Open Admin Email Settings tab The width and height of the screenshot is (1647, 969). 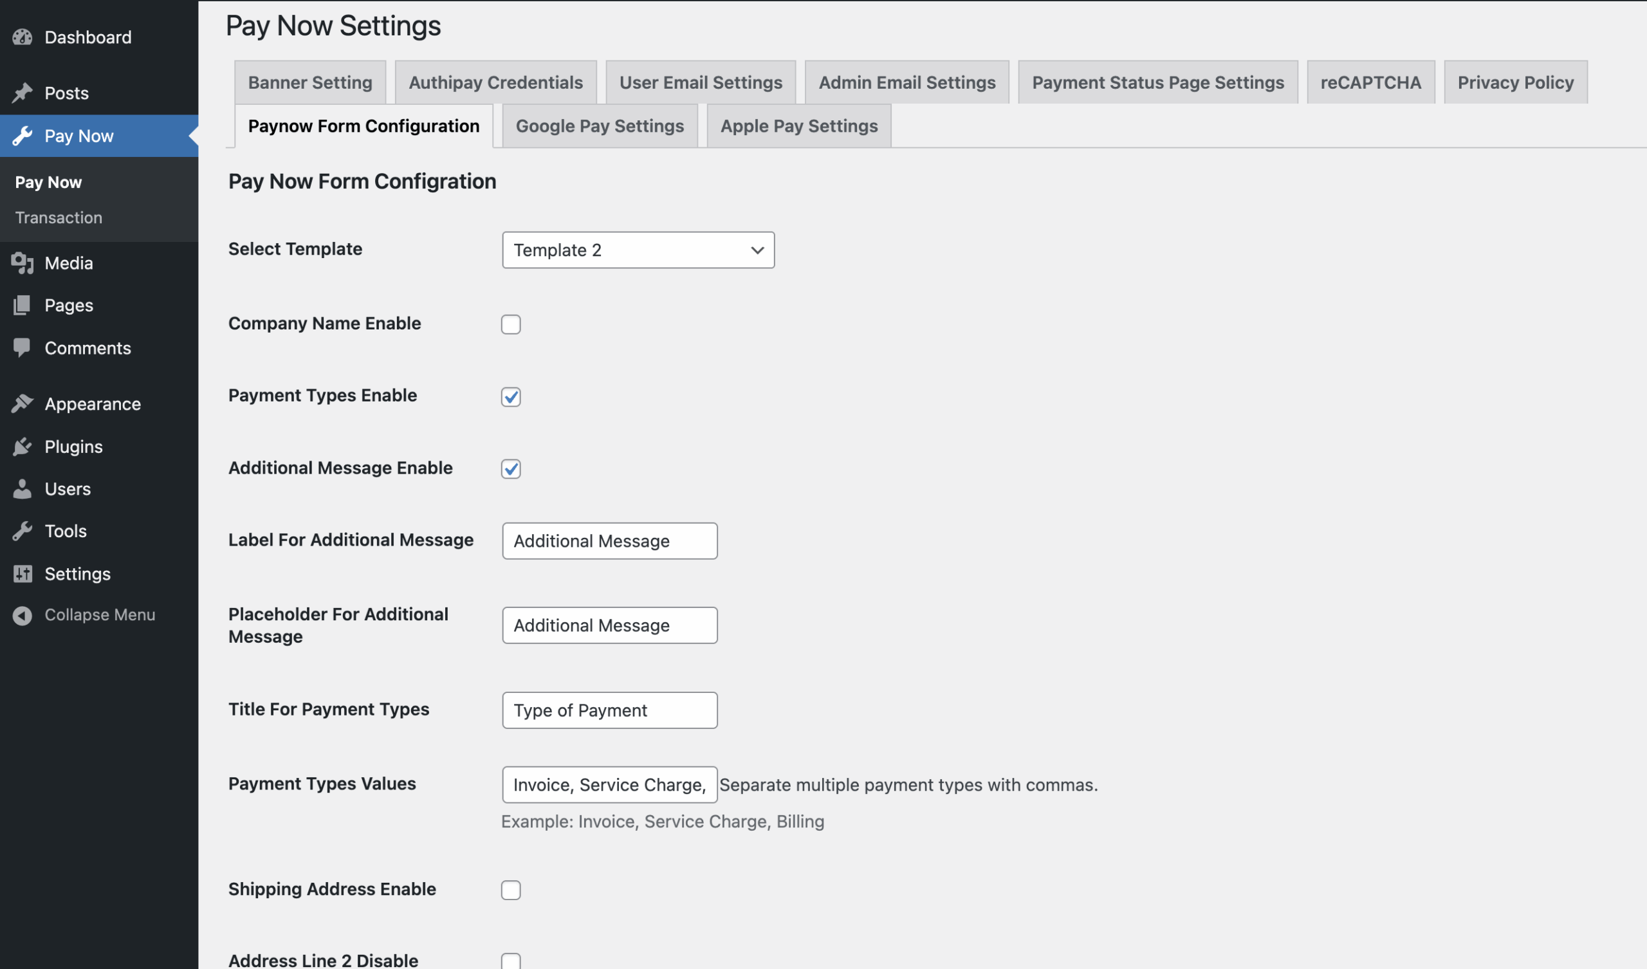(907, 82)
